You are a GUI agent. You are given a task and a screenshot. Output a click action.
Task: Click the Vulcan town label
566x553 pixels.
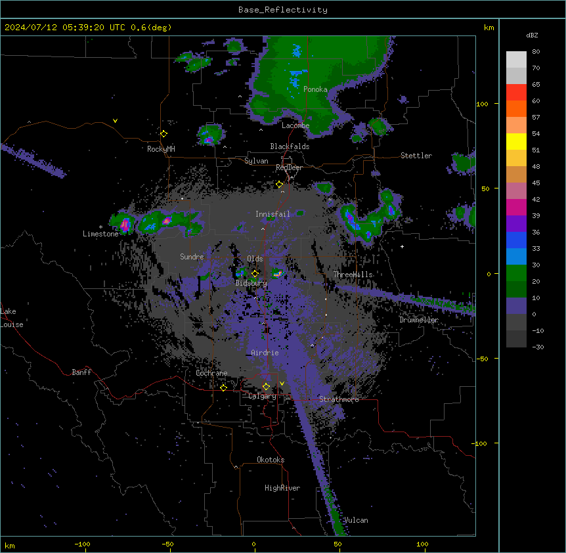355,520
